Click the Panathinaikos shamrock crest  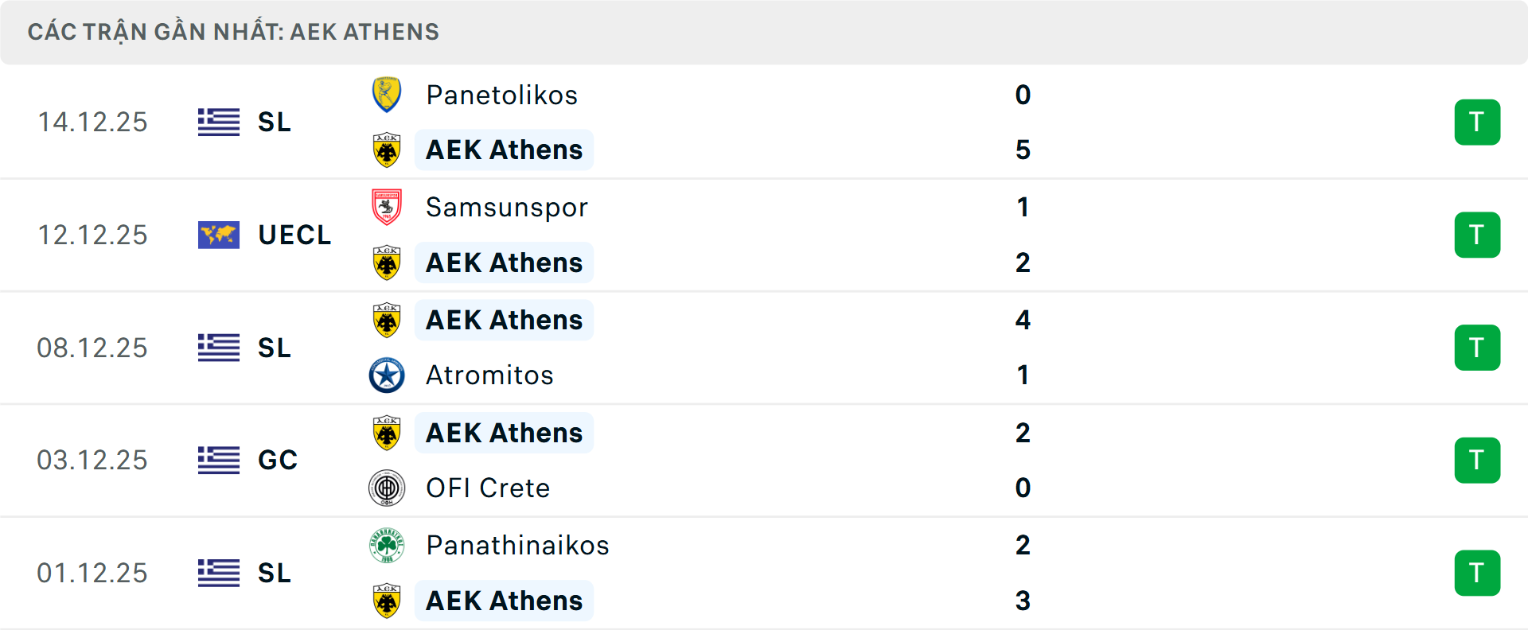tap(387, 545)
